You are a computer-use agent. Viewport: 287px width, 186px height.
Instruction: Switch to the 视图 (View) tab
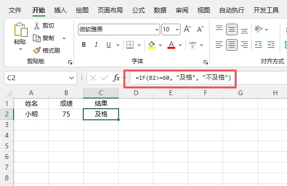[204, 10]
